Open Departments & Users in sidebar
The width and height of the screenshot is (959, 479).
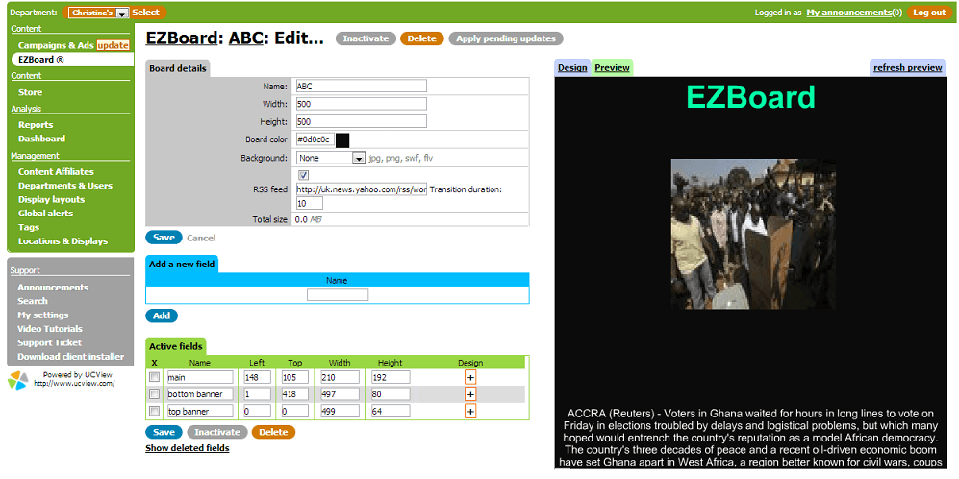point(65,186)
